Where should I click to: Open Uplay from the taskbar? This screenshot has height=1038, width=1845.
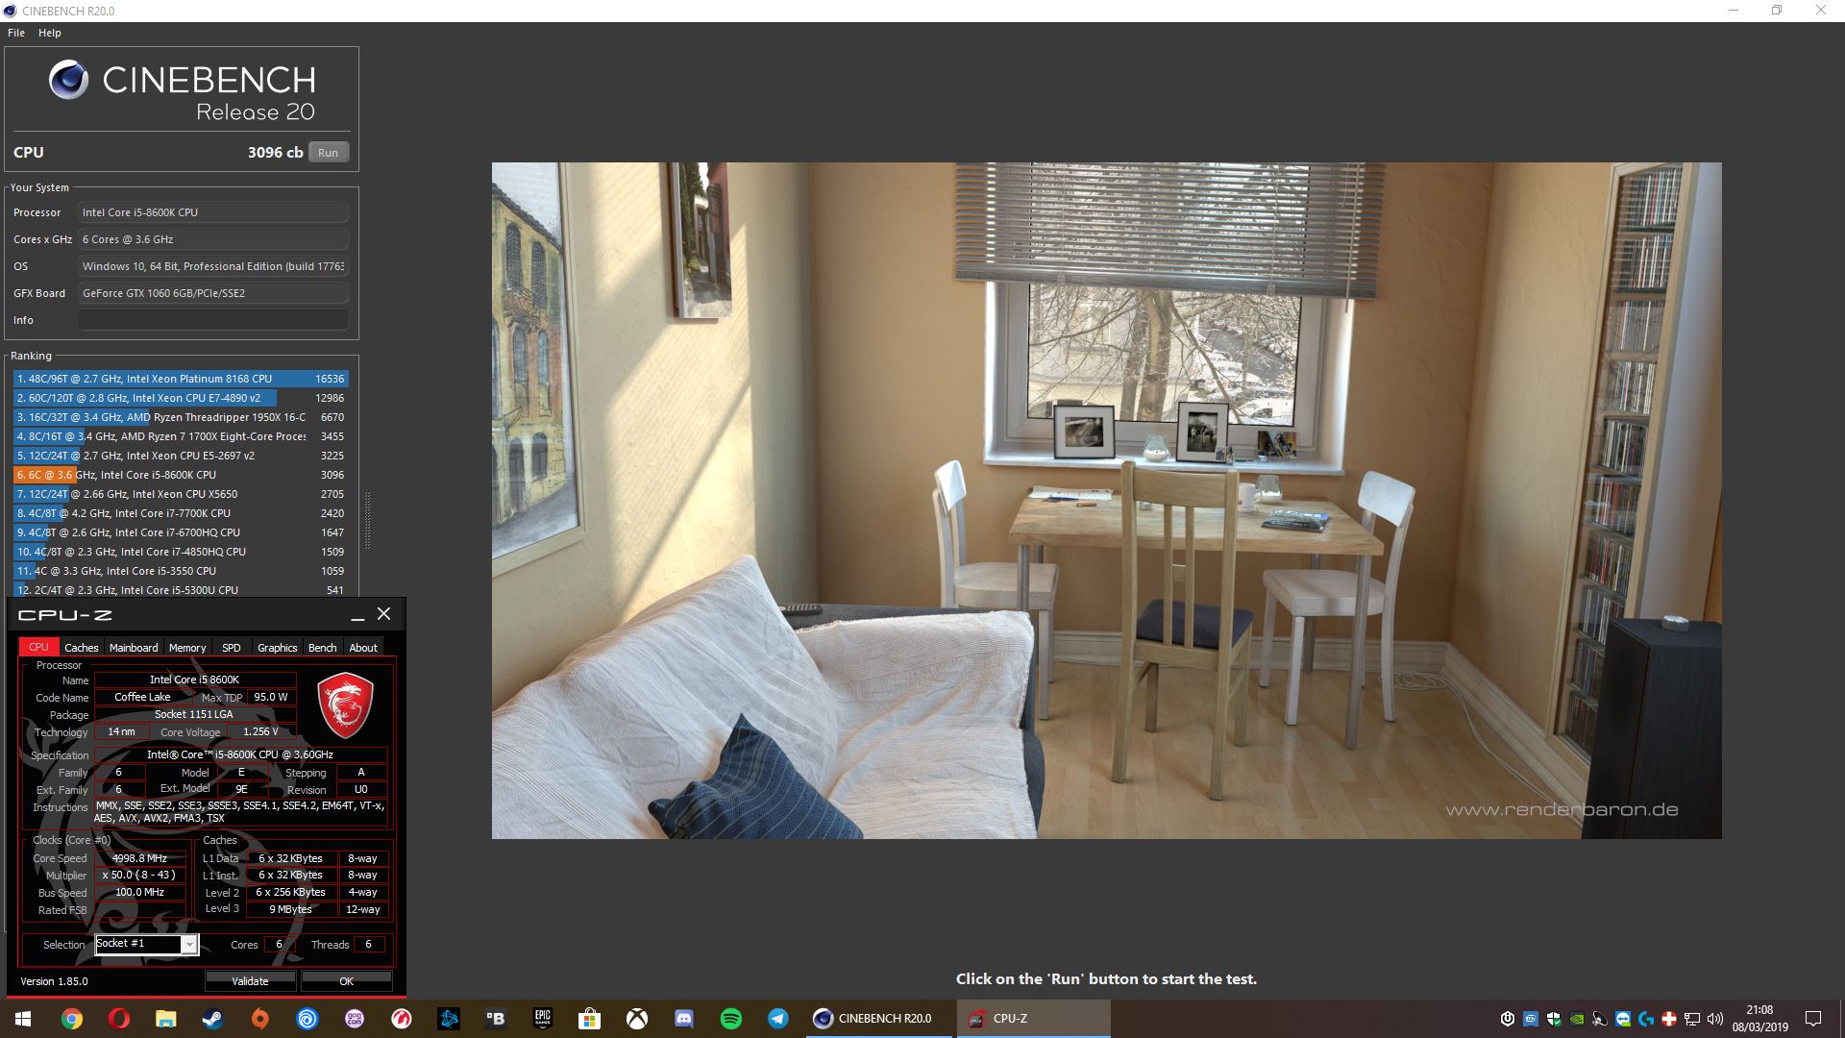click(x=307, y=1019)
